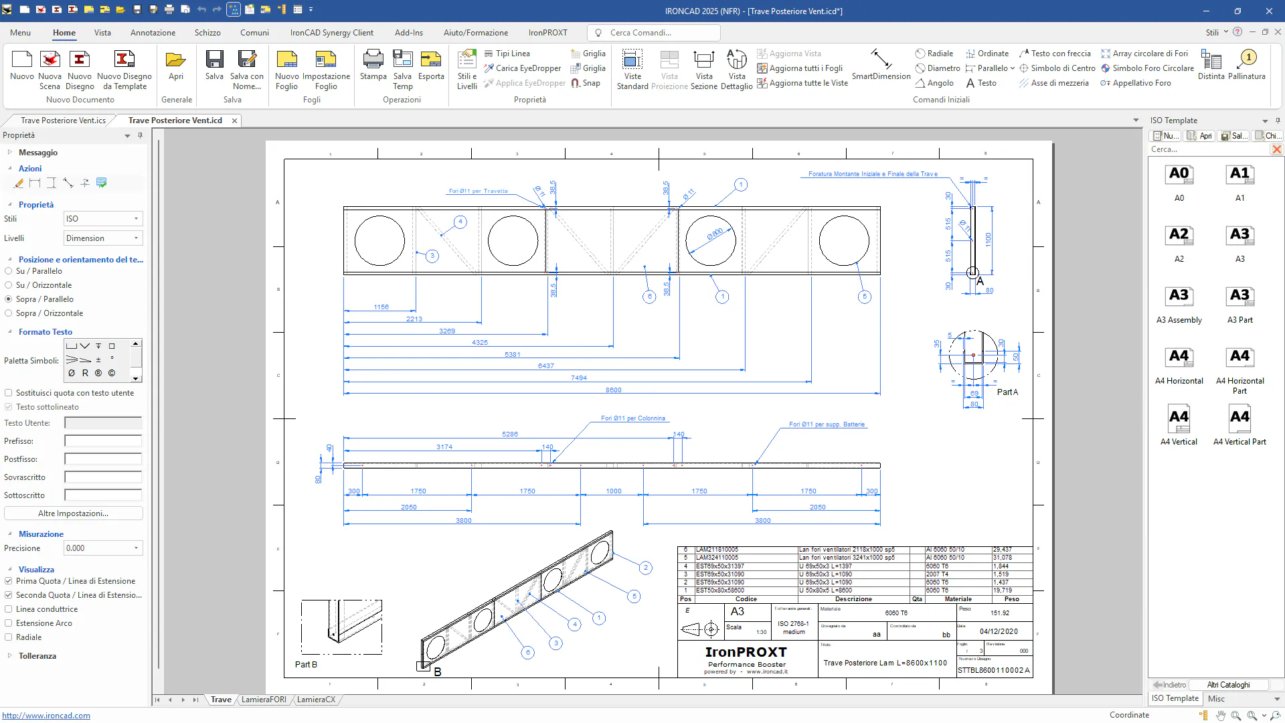Image resolution: width=1285 pixels, height=723 pixels.
Task: Insert Viste Standard
Action: point(632,70)
